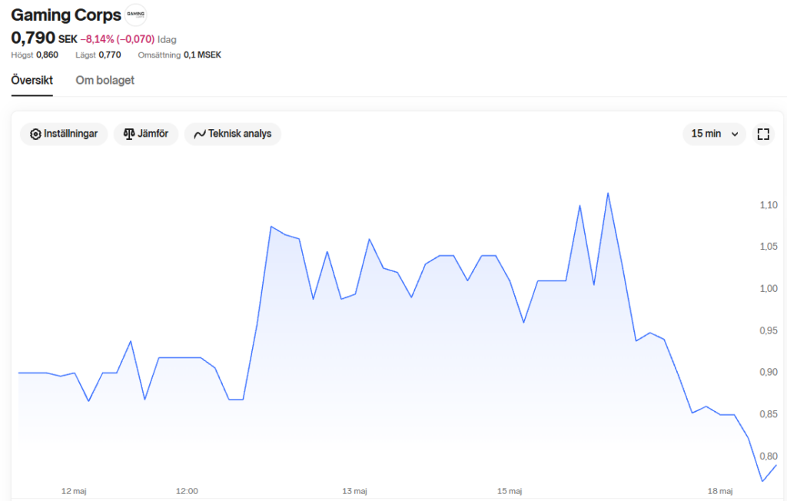Click the 18 maj date label
The height and width of the screenshot is (501, 787).
point(719,491)
